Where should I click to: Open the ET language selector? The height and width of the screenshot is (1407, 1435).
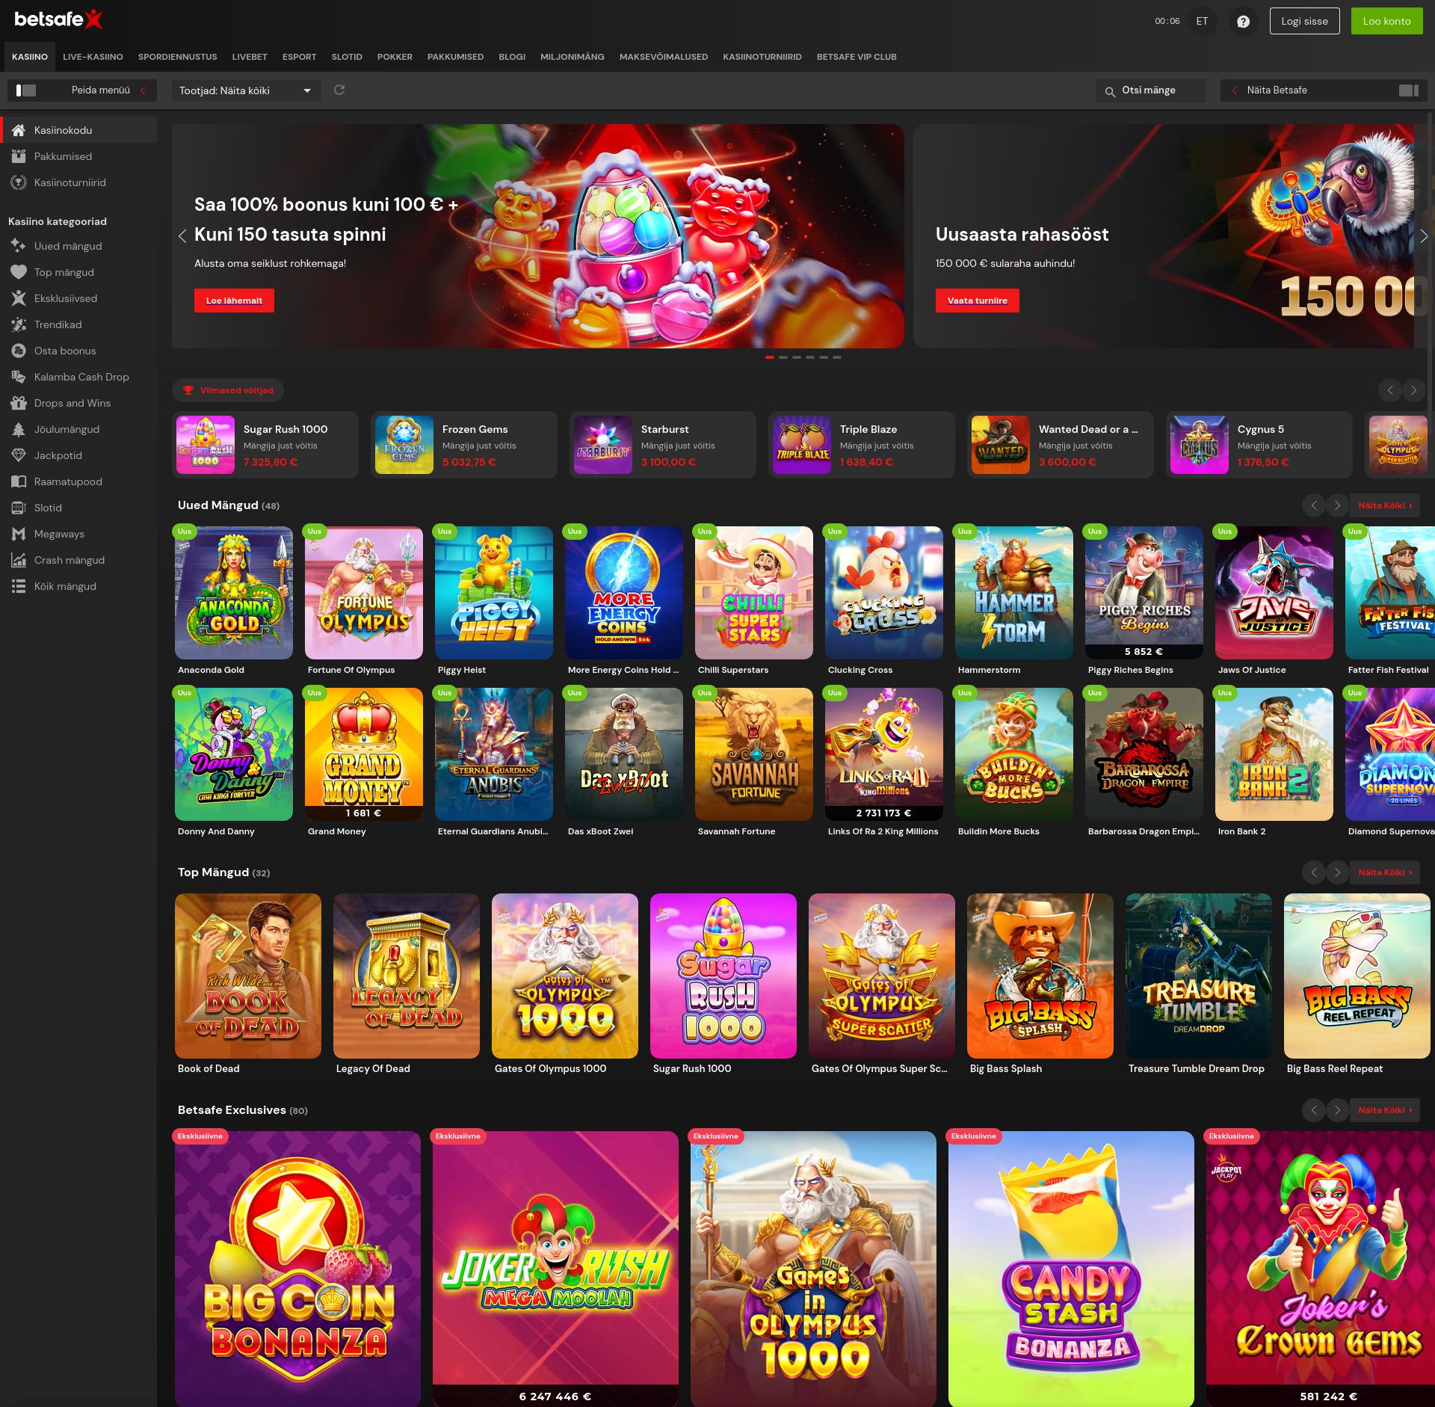tap(1202, 21)
